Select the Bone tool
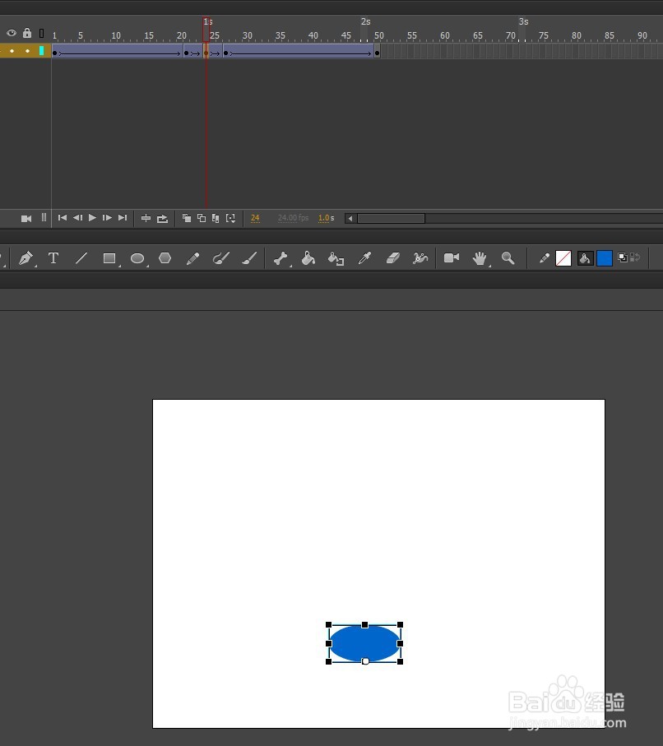663x746 pixels. click(x=280, y=258)
